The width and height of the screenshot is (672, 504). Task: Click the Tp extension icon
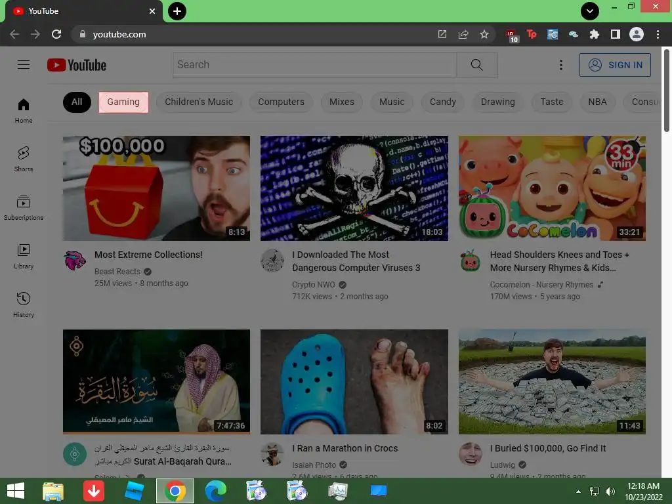click(x=532, y=34)
